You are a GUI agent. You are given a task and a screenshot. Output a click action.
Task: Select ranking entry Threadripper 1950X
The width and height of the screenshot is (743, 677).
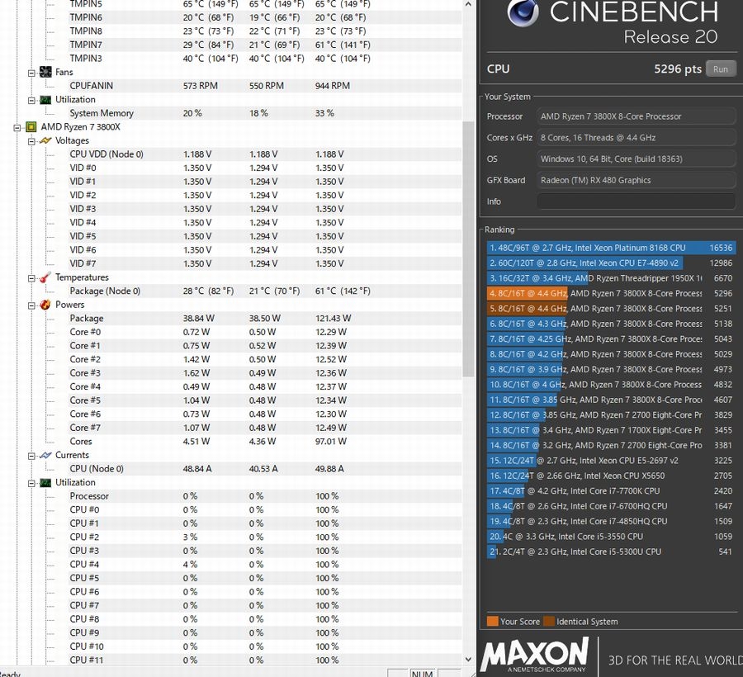click(610, 278)
